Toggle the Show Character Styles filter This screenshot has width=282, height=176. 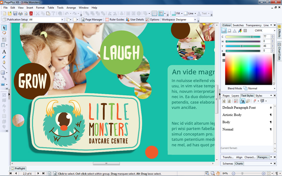[229, 101]
